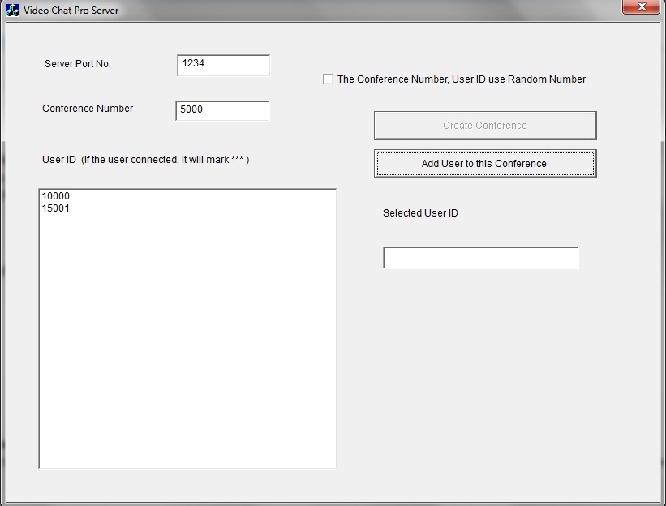Image resolution: width=666 pixels, height=506 pixels.
Task: Click the empty Selected User ID text box
Action: [480, 258]
